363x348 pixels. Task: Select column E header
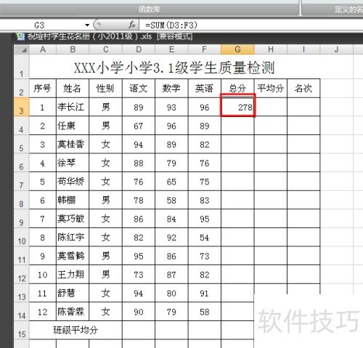coord(171,49)
